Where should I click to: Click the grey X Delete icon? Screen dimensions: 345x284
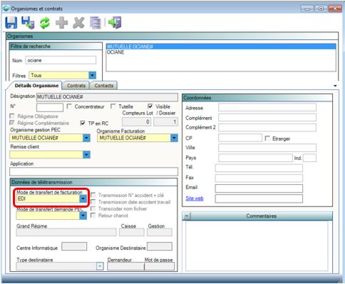[x=78, y=23]
